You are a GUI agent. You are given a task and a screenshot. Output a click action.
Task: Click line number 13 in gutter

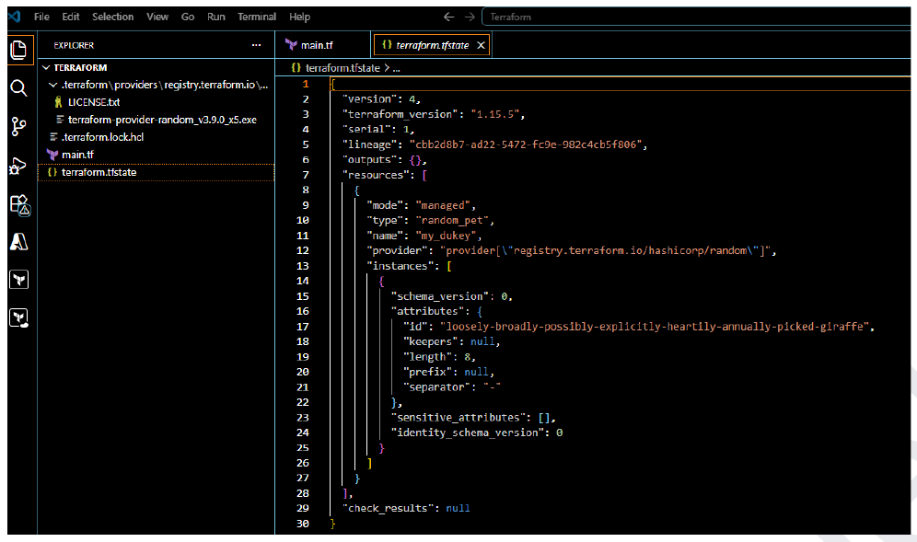point(302,265)
